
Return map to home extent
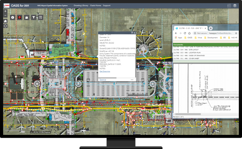pos(5,21)
